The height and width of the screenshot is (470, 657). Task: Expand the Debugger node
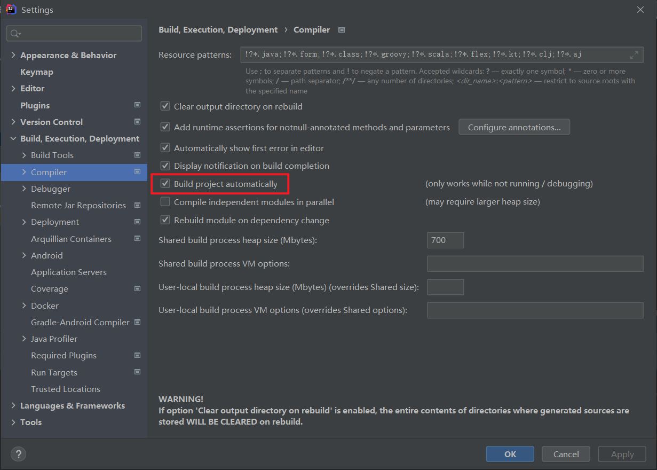pyautogui.click(x=24, y=189)
